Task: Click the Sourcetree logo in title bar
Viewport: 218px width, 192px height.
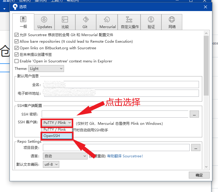Action: click(x=15, y=7)
